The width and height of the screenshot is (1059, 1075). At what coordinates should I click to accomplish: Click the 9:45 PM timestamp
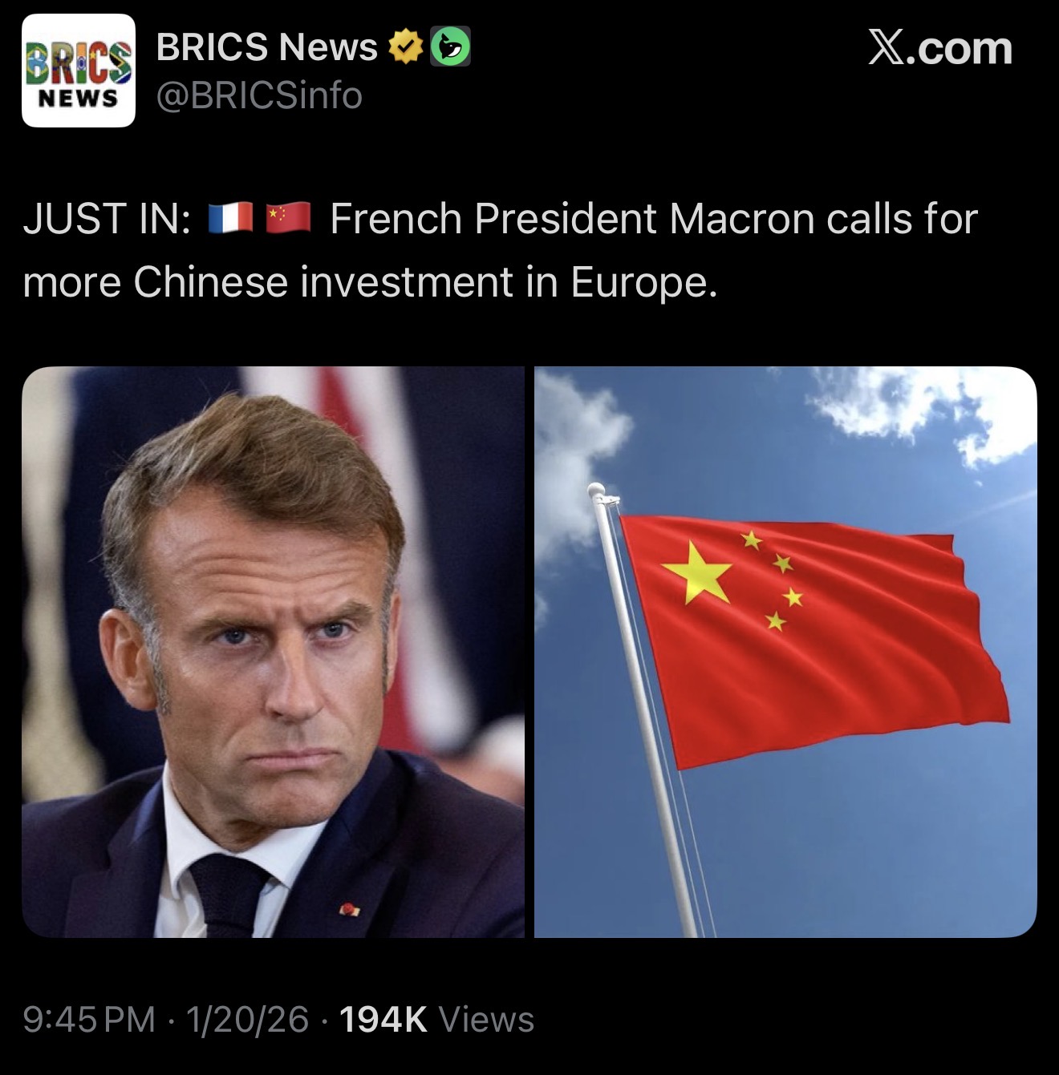coord(89,1020)
